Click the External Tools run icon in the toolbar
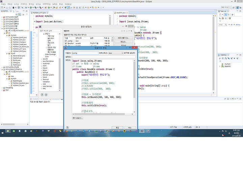This screenshot has width=243, height=184. click(40, 7)
